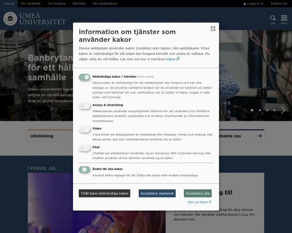Click the '(Krävs alltid)' note text

pos(146,77)
